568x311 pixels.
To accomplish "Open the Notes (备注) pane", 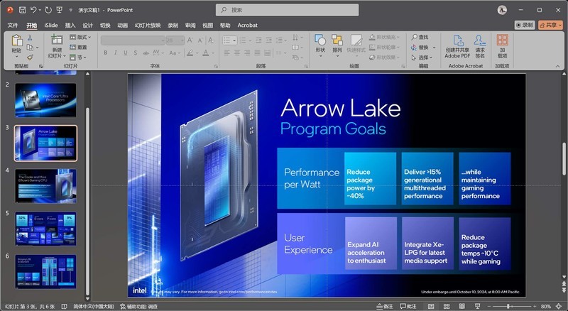I will pyautogui.click(x=385, y=307).
